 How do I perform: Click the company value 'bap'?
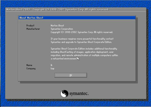(52, 69)
